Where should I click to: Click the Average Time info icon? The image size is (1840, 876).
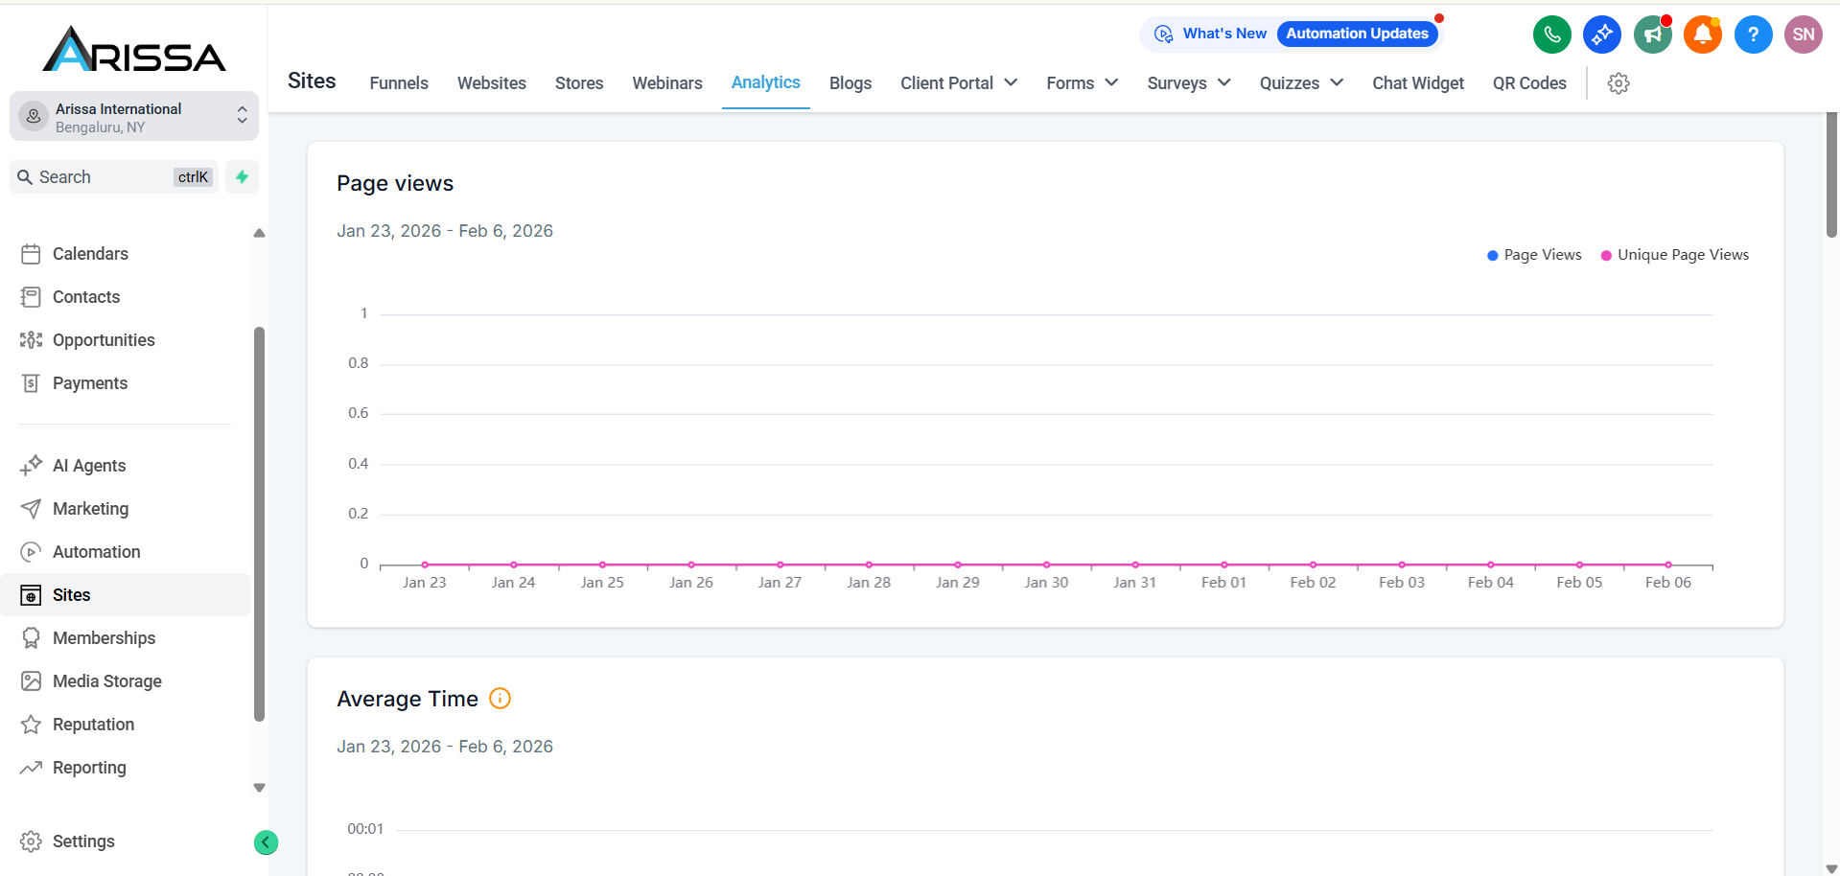[x=500, y=699]
